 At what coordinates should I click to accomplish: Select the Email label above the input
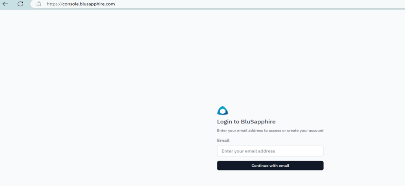coord(223,141)
